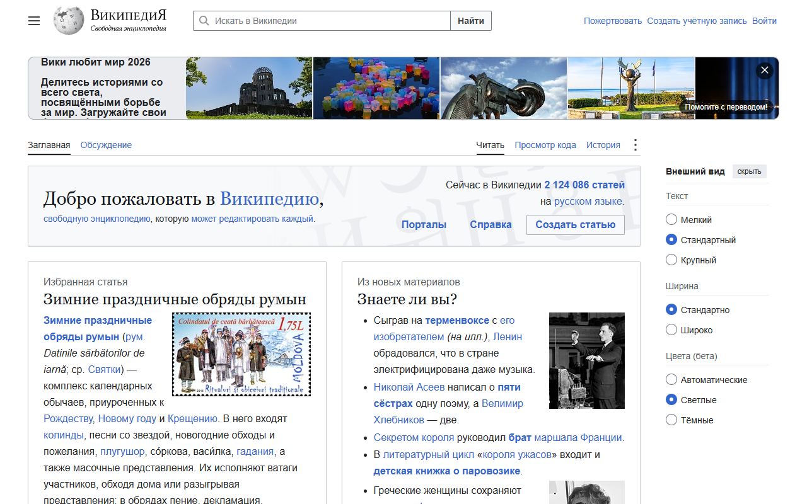Hide the Внешний вид panel with скрыть
Screen dimensions: 807x504
coord(750,171)
